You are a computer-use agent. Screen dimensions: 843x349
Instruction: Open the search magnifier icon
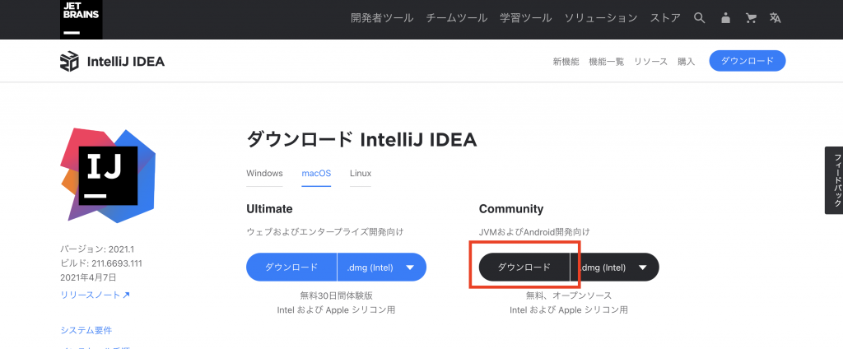point(699,18)
